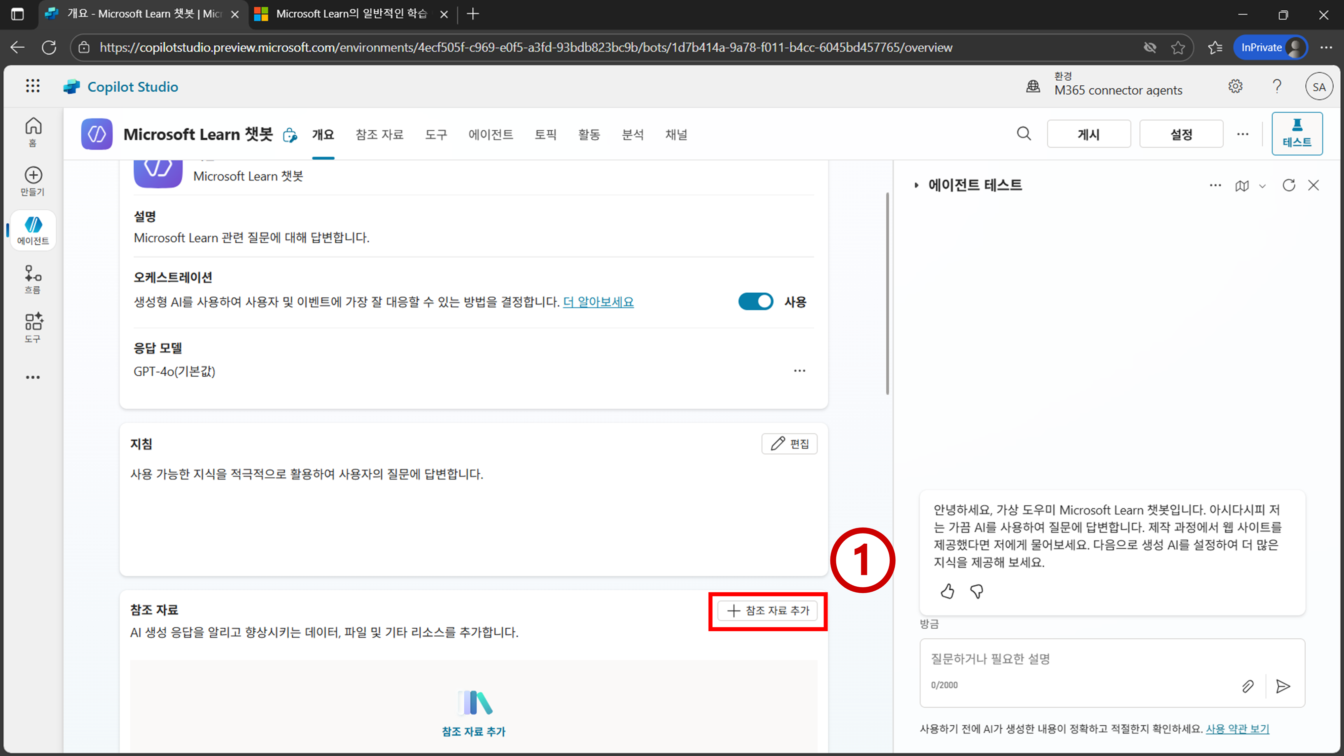
Task: Open the activity map dropdown chevron
Action: (1262, 186)
